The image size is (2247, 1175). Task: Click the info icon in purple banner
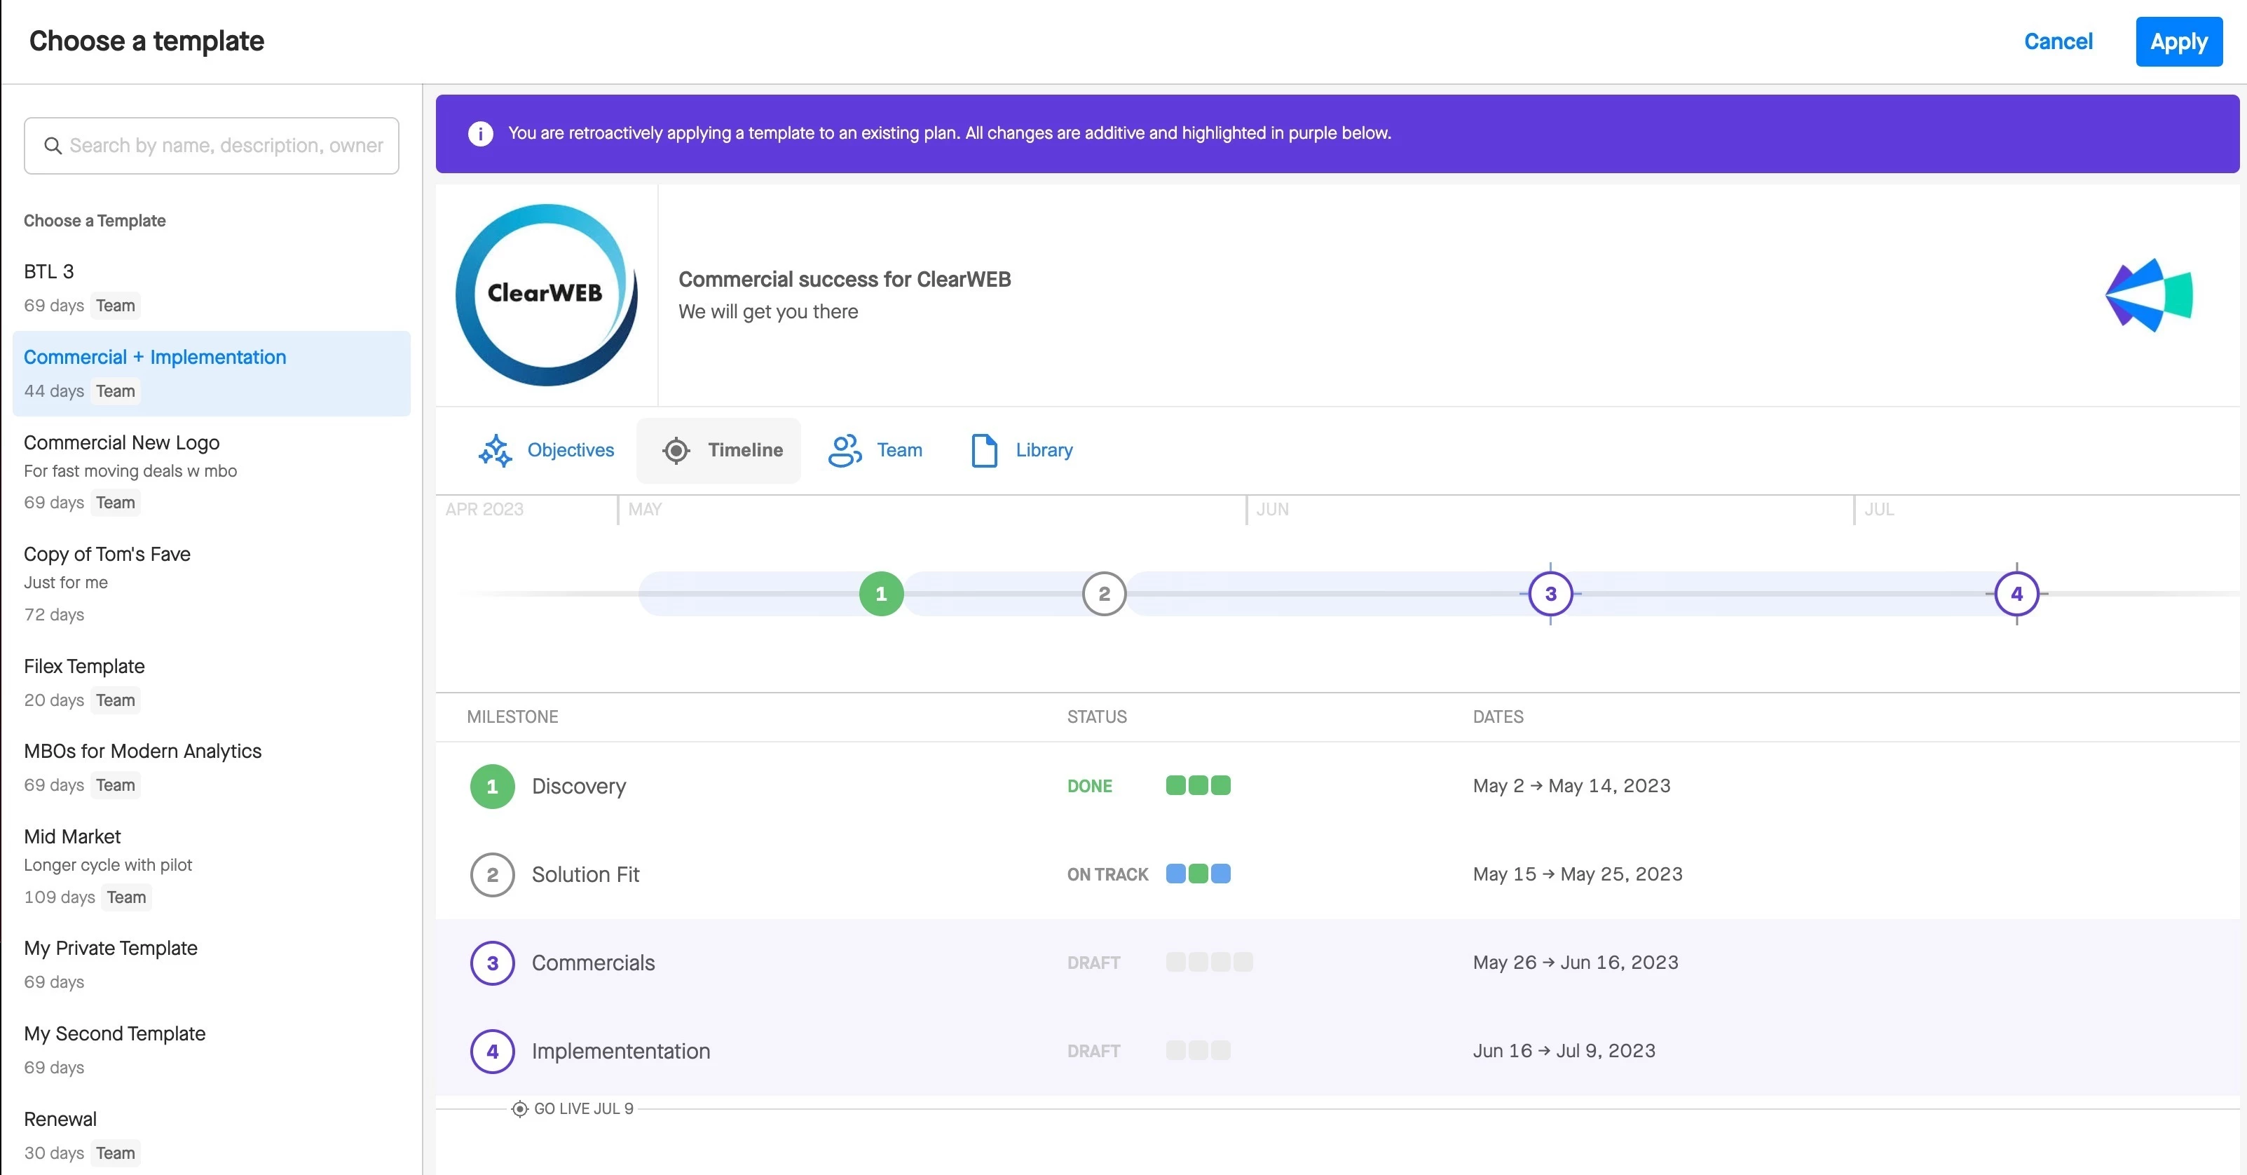coord(480,133)
